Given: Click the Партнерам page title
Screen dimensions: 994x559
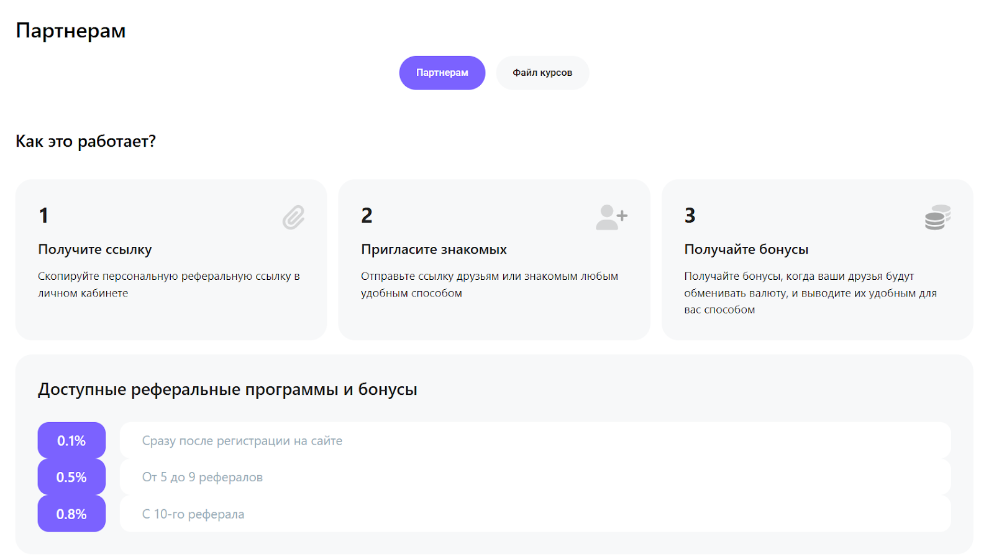Looking at the screenshot, I should (71, 30).
